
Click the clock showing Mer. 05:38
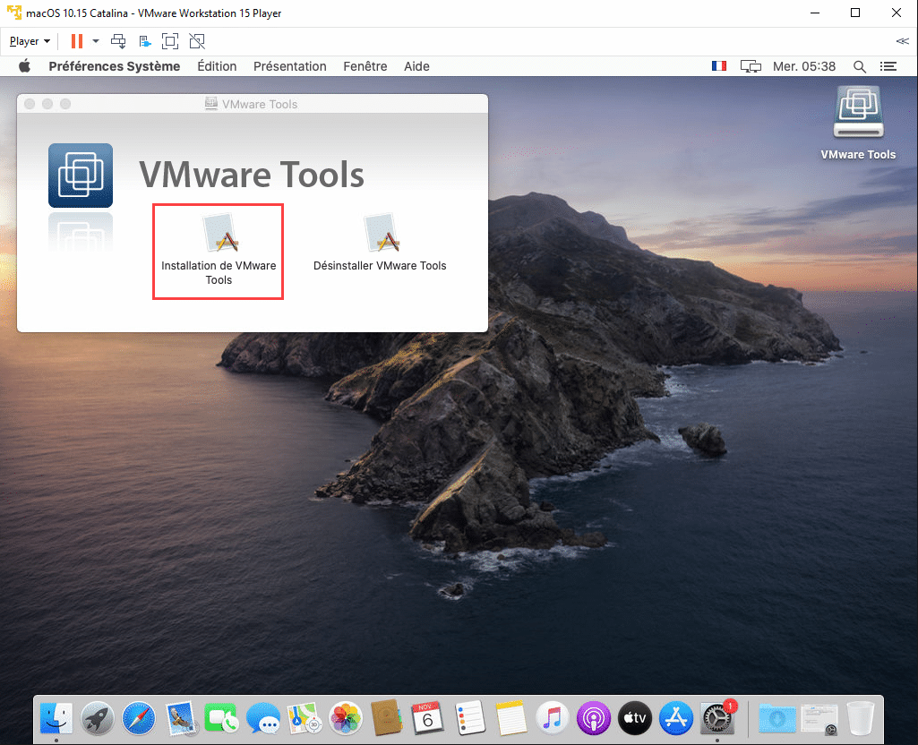click(x=804, y=66)
